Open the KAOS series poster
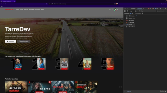Viewport: 167px width, 93px height. tap(87, 64)
